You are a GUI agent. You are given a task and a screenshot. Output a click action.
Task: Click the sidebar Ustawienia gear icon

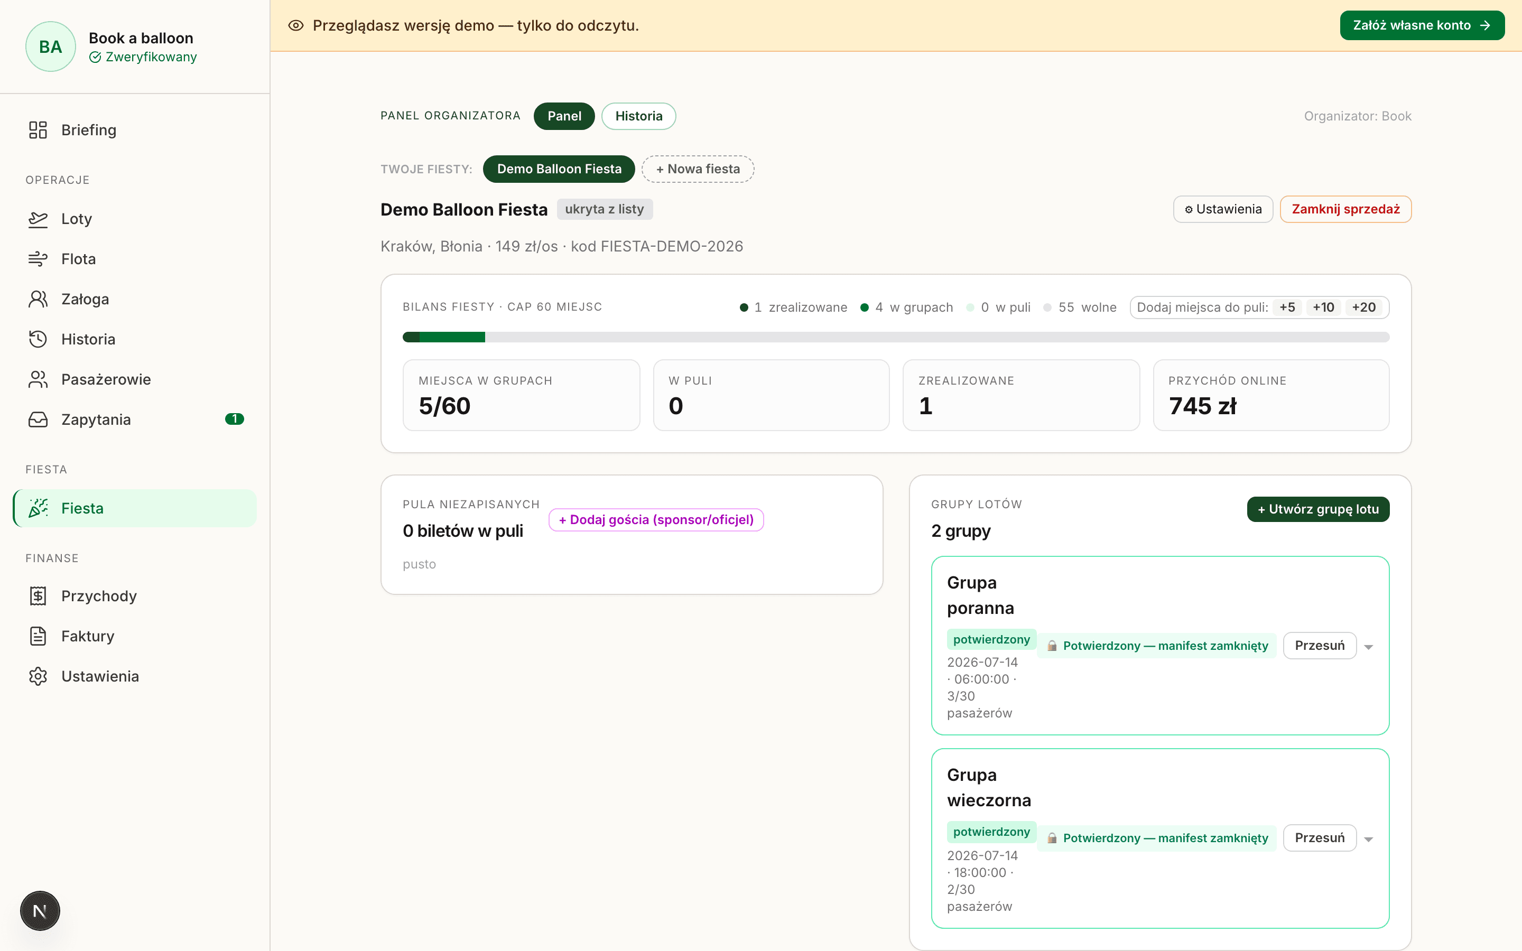38,676
